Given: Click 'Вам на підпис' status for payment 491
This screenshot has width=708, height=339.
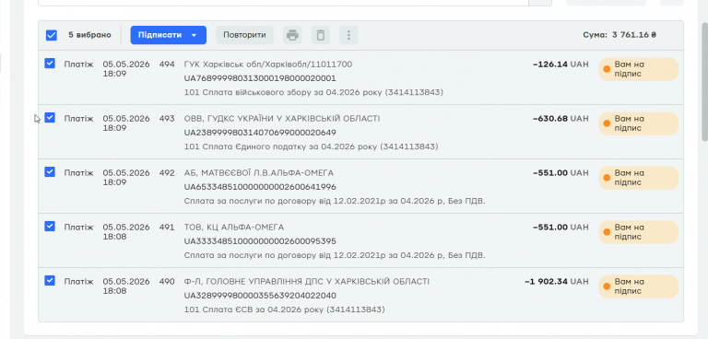Looking at the screenshot, I should pos(639,232).
